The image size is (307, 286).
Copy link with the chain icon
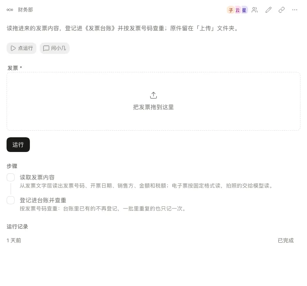[x=282, y=10]
